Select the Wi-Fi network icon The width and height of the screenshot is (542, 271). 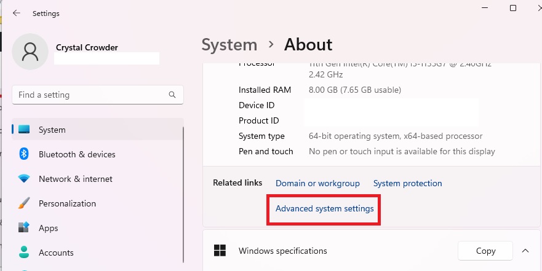(x=24, y=178)
